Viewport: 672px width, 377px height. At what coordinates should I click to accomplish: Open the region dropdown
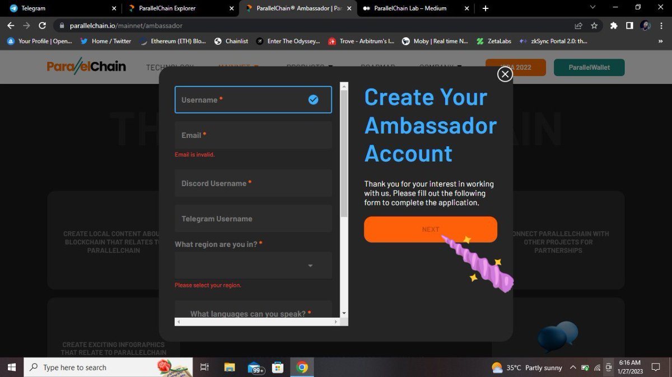click(253, 265)
